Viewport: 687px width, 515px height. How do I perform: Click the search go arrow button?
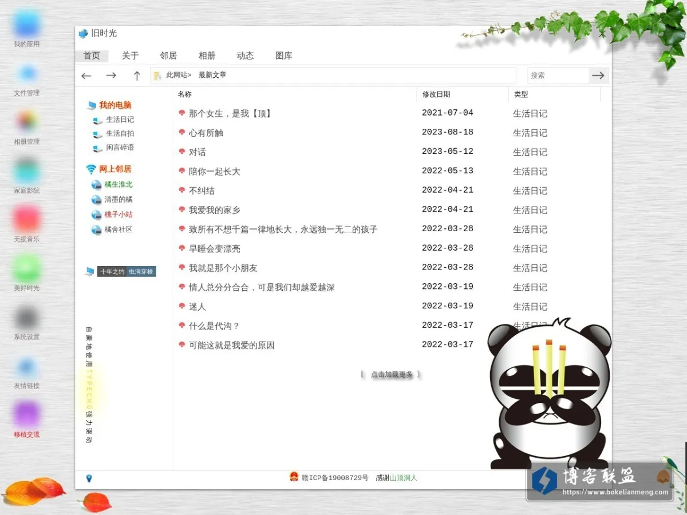(x=598, y=76)
